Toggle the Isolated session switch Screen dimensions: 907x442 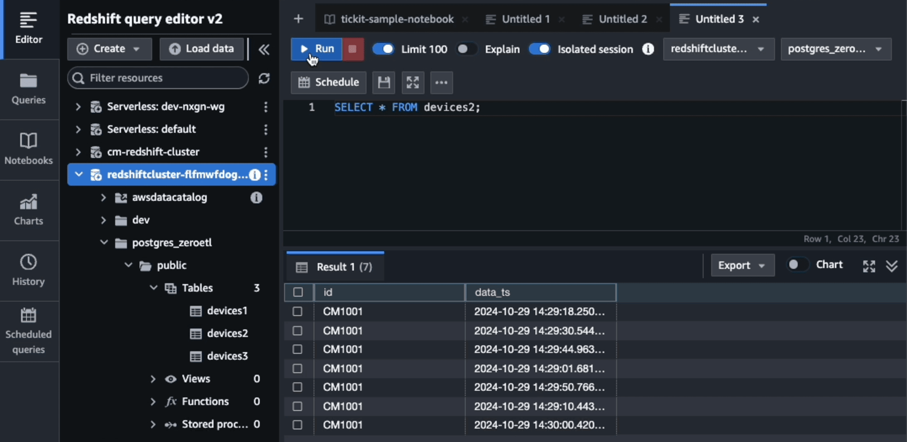540,49
